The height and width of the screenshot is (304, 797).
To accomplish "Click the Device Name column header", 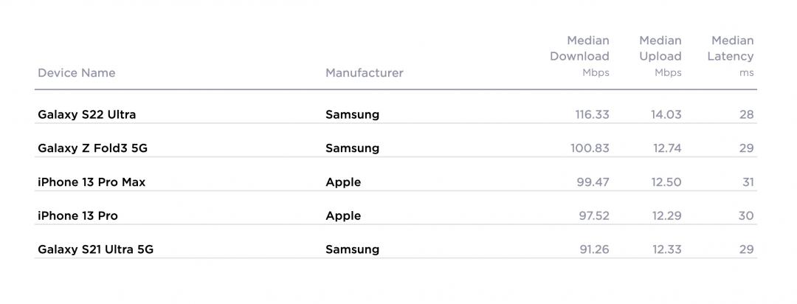I will [x=77, y=73].
